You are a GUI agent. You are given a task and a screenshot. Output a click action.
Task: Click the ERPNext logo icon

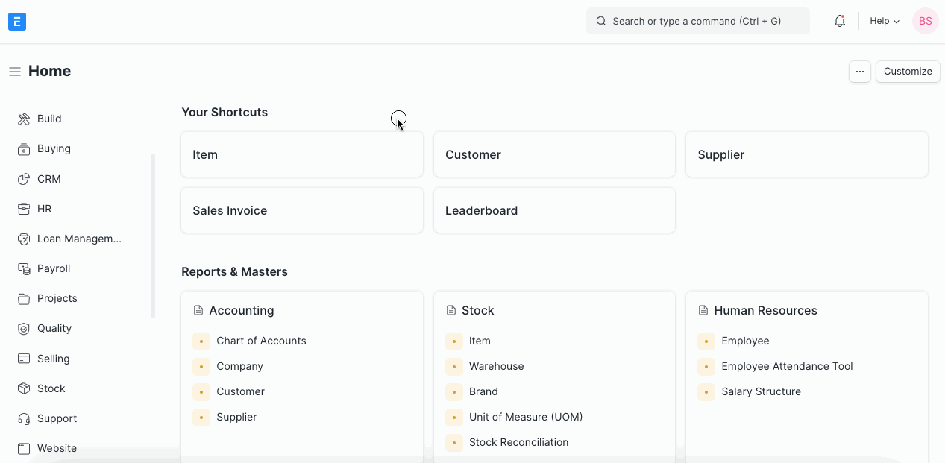tap(17, 22)
